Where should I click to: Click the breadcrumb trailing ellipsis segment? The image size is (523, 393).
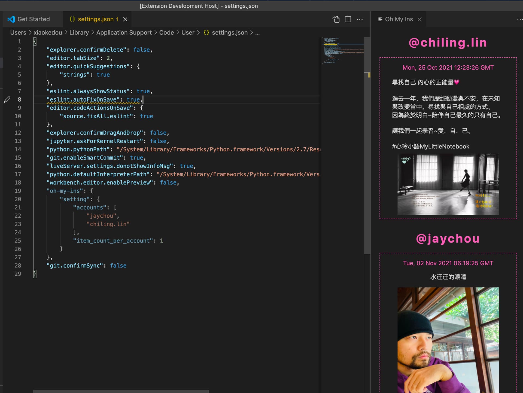coord(257,33)
